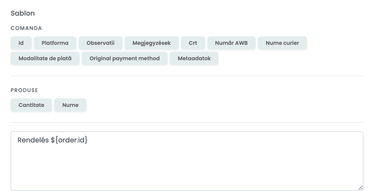Insert the Crt variable

click(x=193, y=43)
